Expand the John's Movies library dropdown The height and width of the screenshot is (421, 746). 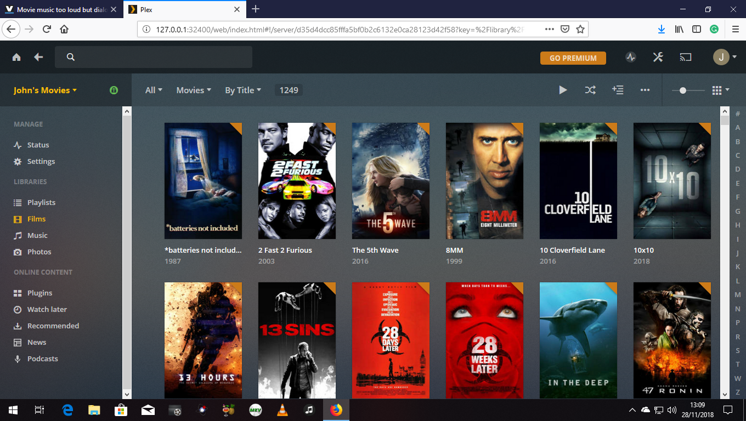click(45, 90)
